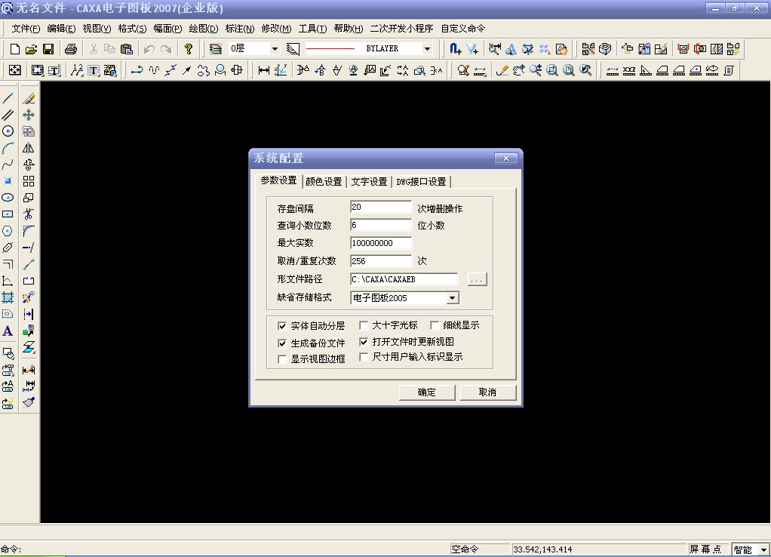Viewport: 771px width, 557px height.
Task: Select the Trim scissors tool
Action: coord(29,214)
